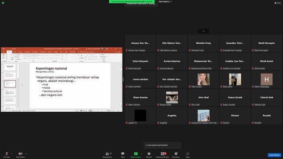Screen dimensions: 283x159
Task: Open the Chat panel
Action: (123, 155)
